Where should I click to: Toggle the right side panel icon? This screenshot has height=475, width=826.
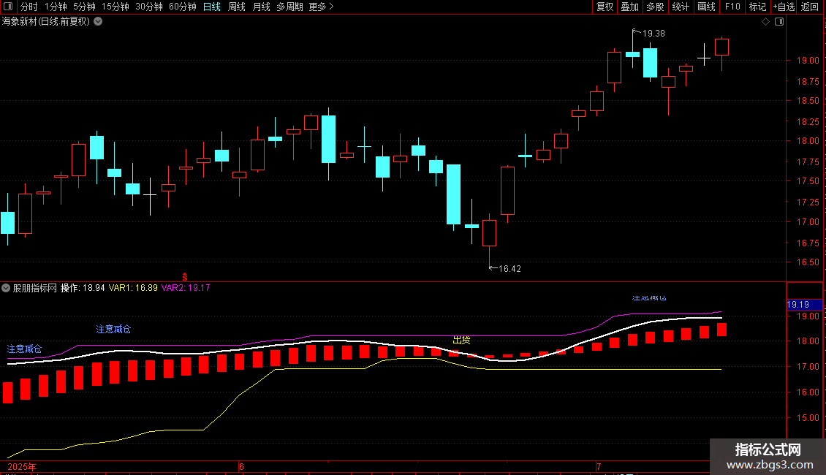click(779, 22)
